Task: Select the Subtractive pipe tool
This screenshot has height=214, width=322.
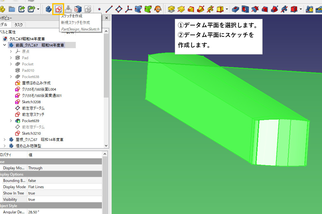Action: pos(274,9)
